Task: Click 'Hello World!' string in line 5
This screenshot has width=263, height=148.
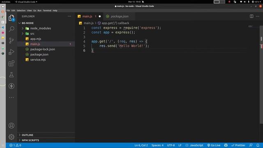Action: (131, 46)
